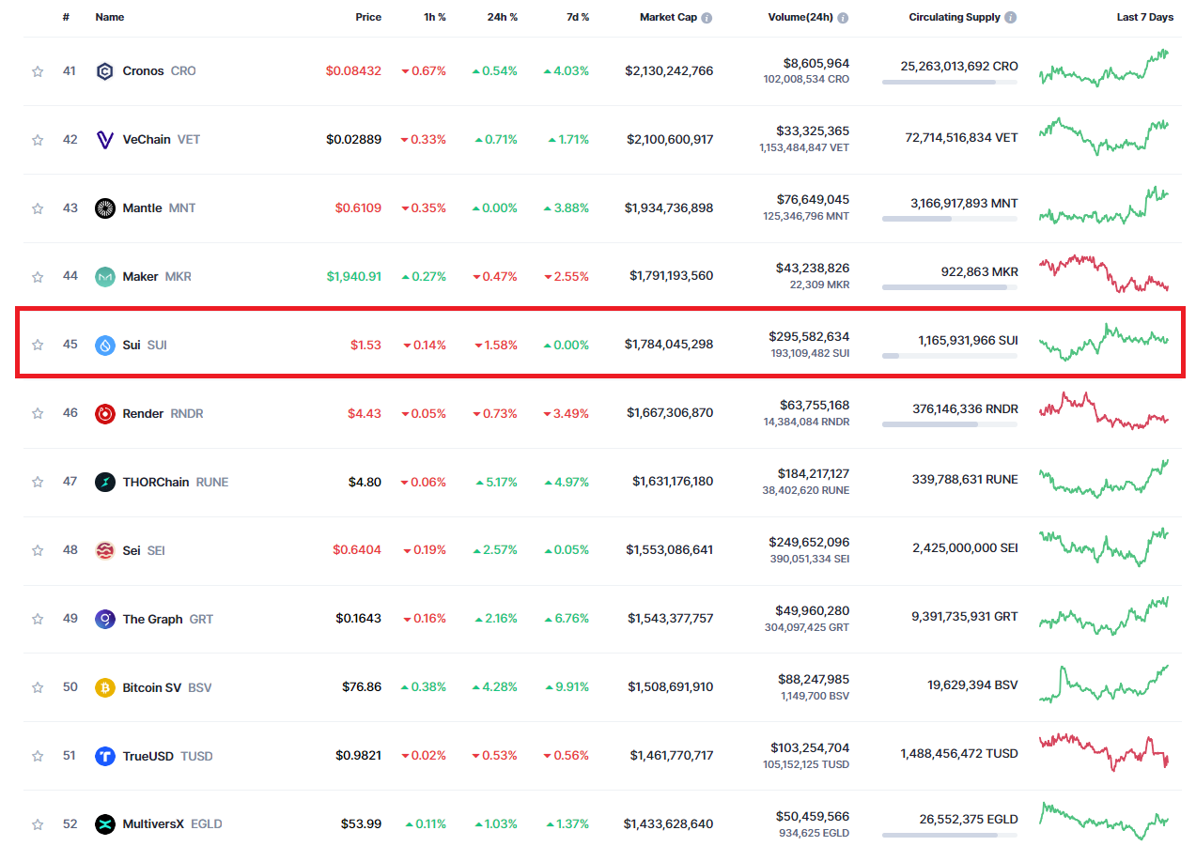This screenshot has height=846, width=1196.
Task: Click Cronos circulating supply progress bar
Action: [x=949, y=83]
